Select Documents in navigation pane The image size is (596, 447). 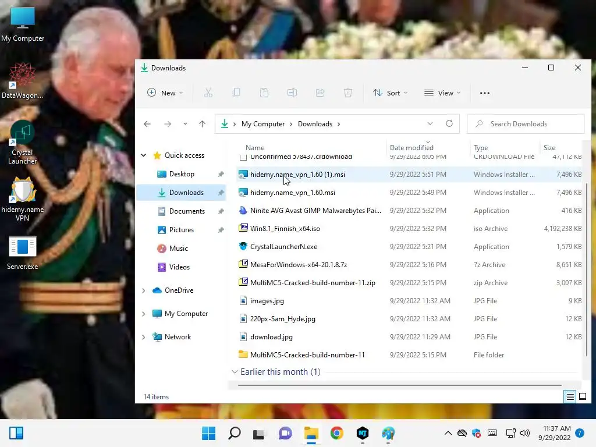click(182, 211)
